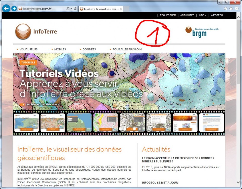Click the browser forward arrow button
The height and width of the screenshot is (189, 242).
coord(14,9)
